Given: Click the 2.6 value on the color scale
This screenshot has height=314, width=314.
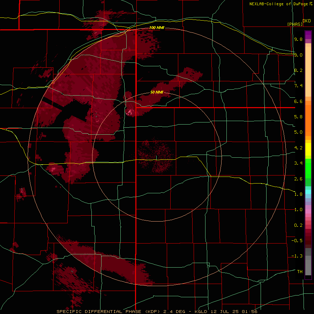Looking at the screenshot, I should click(298, 179).
